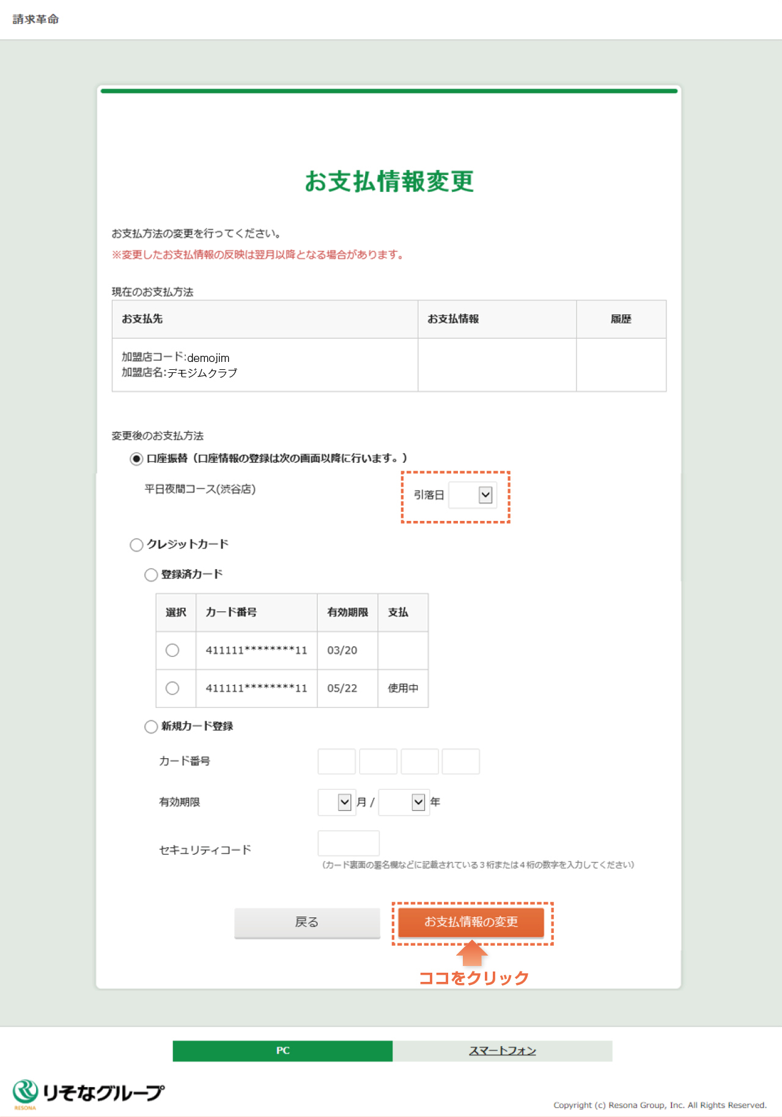The image size is (782, 1117).
Task: Focus the third card number field
Action: pos(419,761)
